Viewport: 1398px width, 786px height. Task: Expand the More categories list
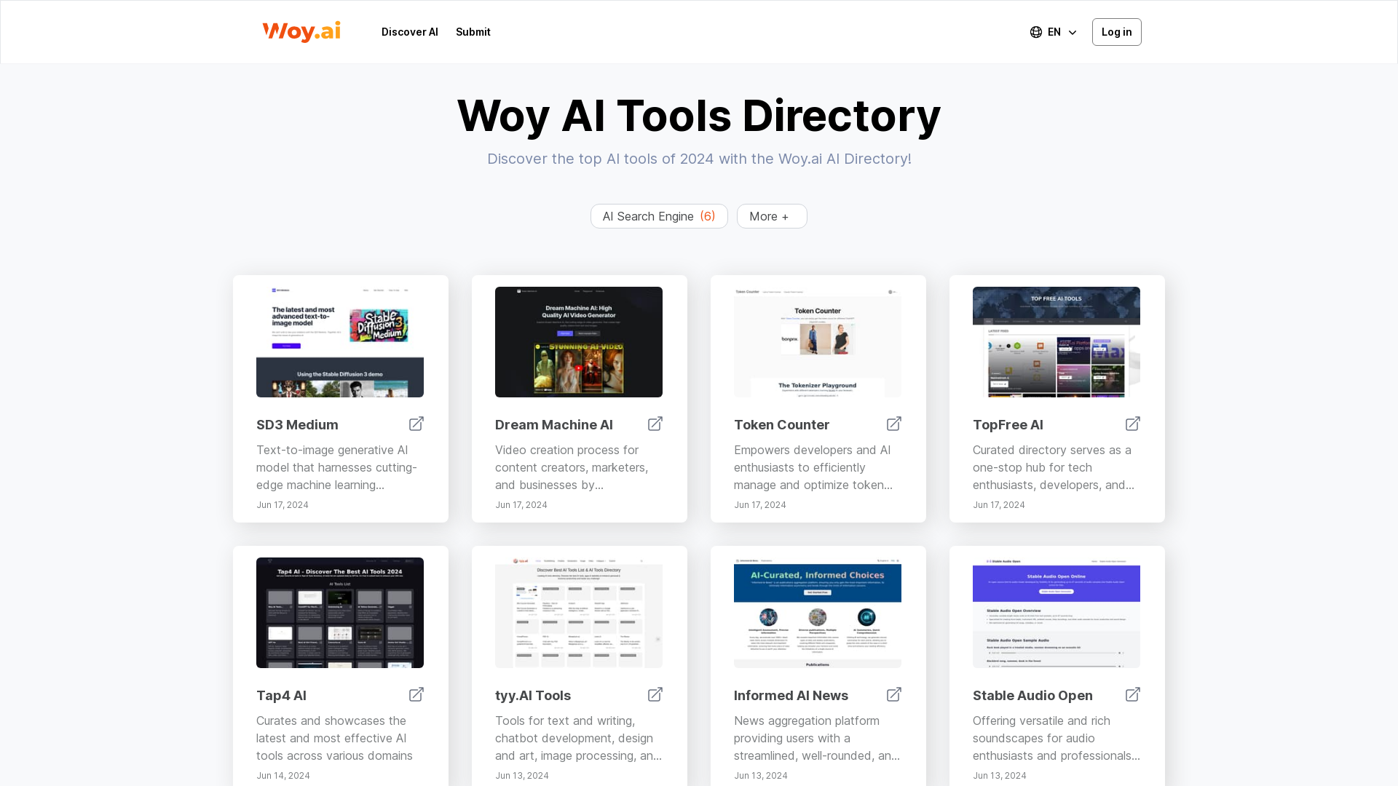click(771, 216)
